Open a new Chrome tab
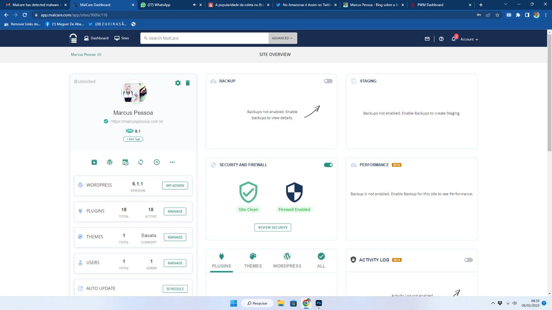This screenshot has height=310, width=552. [x=481, y=5]
